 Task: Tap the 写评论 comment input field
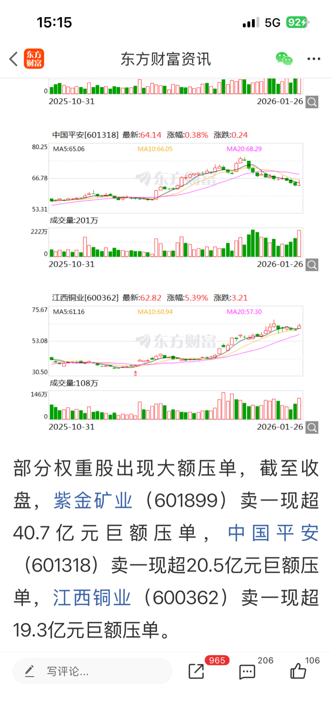point(93,672)
